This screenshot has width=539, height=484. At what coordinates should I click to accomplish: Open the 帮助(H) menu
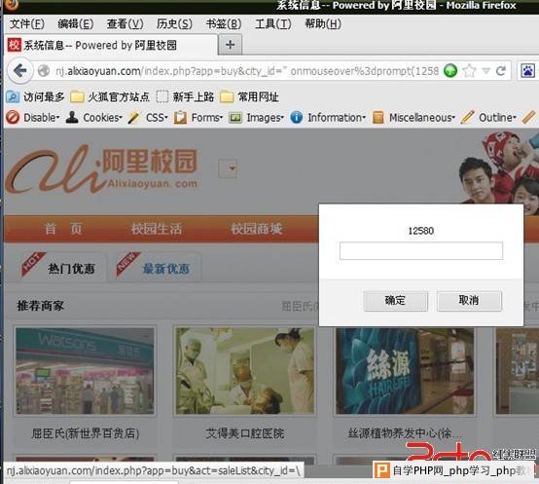tap(323, 23)
